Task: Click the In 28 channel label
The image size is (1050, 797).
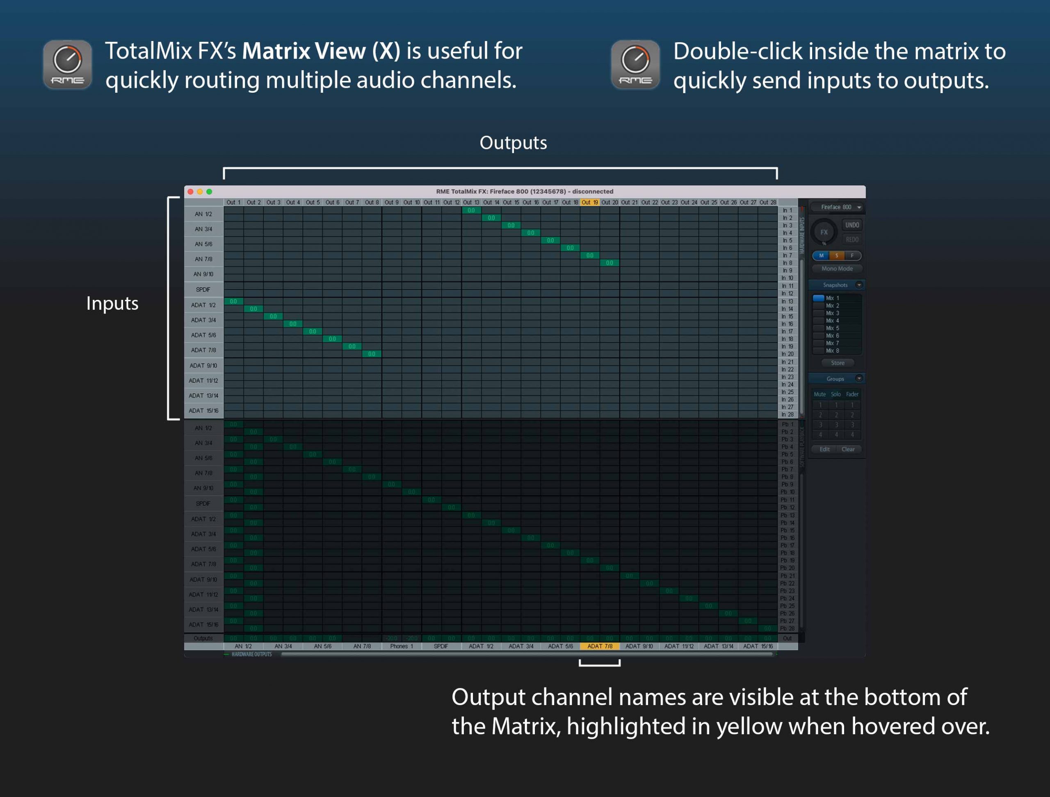Action: point(787,414)
